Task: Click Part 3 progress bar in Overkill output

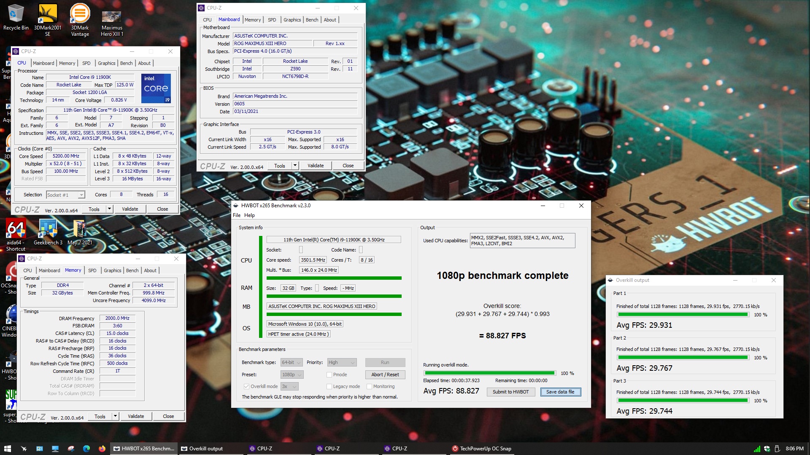Action: (683, 401)
